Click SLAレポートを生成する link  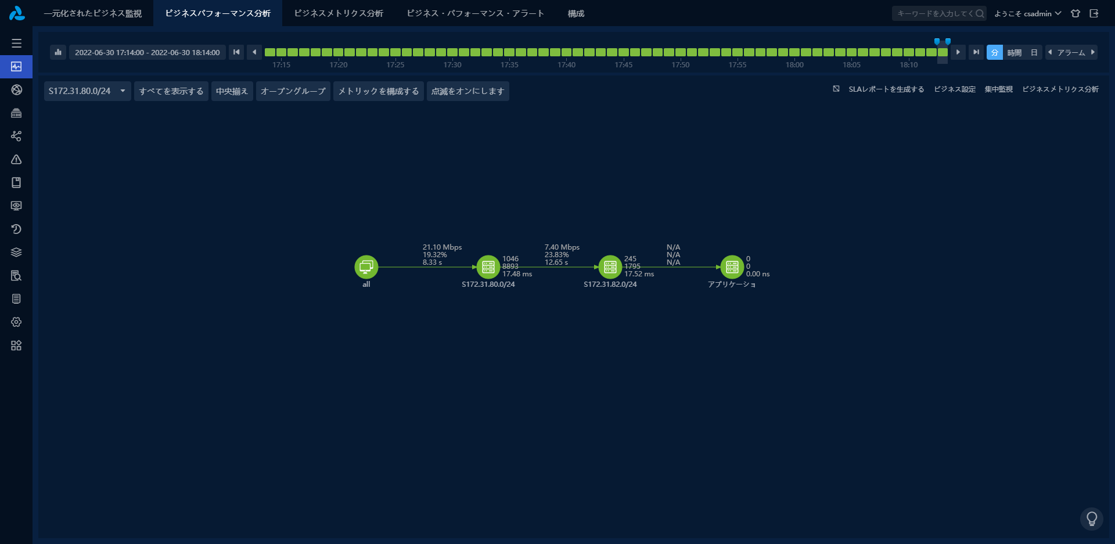(x=886, y=89)
